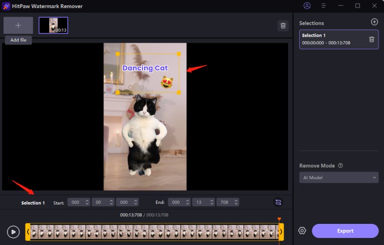The height and width of the screenshot is (245, 384).
Task: Open the hamburger menu in the title bar
Action: (x=324, y=6)
